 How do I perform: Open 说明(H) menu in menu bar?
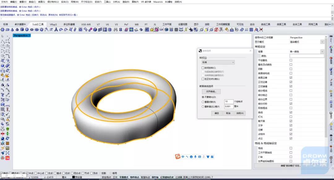click(x=178, y=2)
